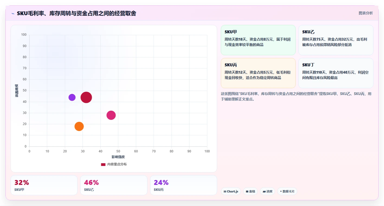The width and height of the screenshot is (384, 206).
Task: Click the 图表分析 label in header
Action: pyautogui.click(x=366, y=13)
